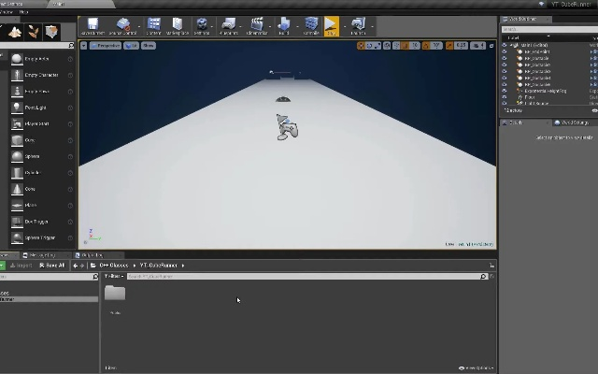Switch to the World Settings tab
Image resolution: width=598 pixels, height=374 pixels.
tap(572, 122)
